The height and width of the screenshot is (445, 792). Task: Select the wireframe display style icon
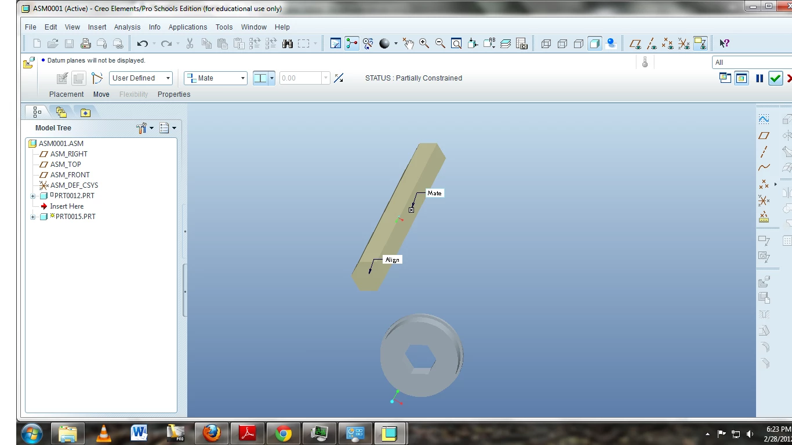coord(546,43)
